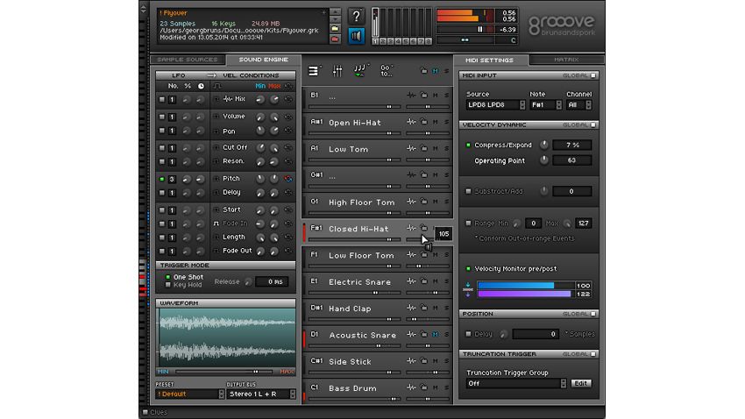
Task: Open waveform icon for Hand Clap
Action: [x=411, y=309]
